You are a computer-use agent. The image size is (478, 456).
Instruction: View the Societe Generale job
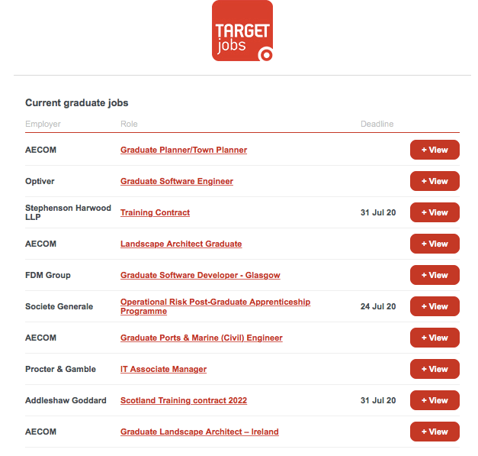point(435,307)
